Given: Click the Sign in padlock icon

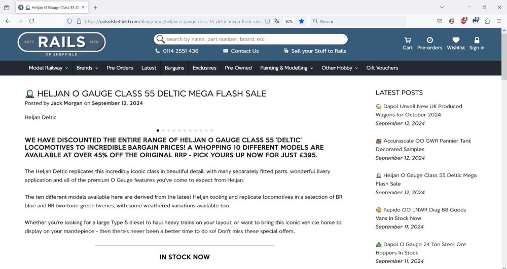Looking at the screenshot, I should (x=477, y=40).
